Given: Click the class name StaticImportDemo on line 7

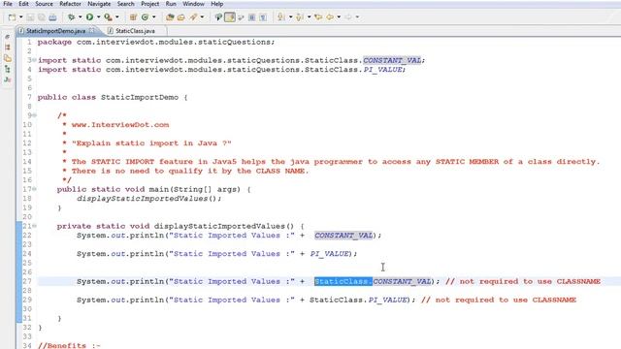Looking at the screenshot, I should click(140, 97).
